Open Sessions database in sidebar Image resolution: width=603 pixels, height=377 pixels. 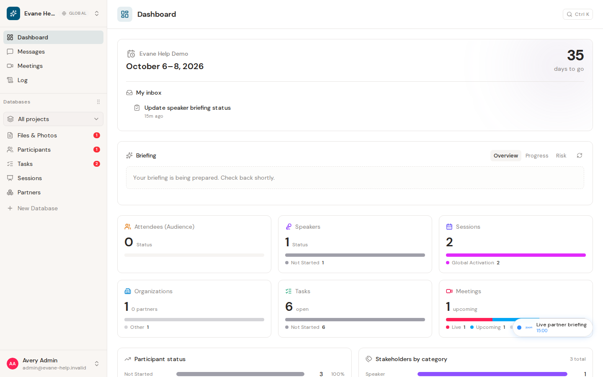tap(53, 178)
